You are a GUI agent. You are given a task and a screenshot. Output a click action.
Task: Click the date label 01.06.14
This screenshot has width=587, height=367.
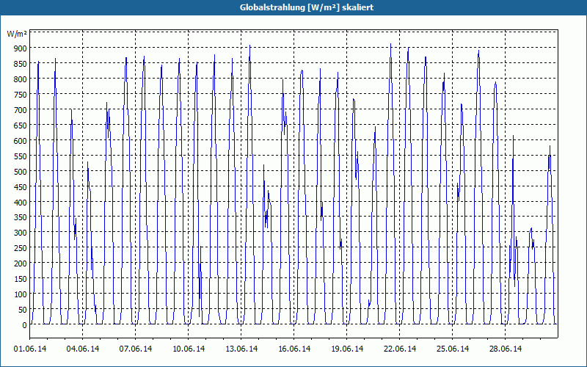(30, 349)
